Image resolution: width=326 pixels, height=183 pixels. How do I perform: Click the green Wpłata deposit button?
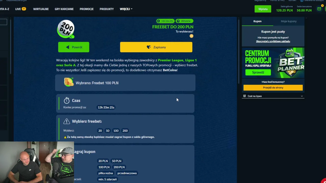263,9
